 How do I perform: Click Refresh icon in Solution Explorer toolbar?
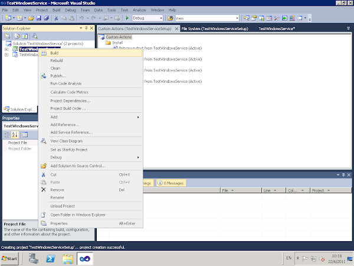pos(25,36)
